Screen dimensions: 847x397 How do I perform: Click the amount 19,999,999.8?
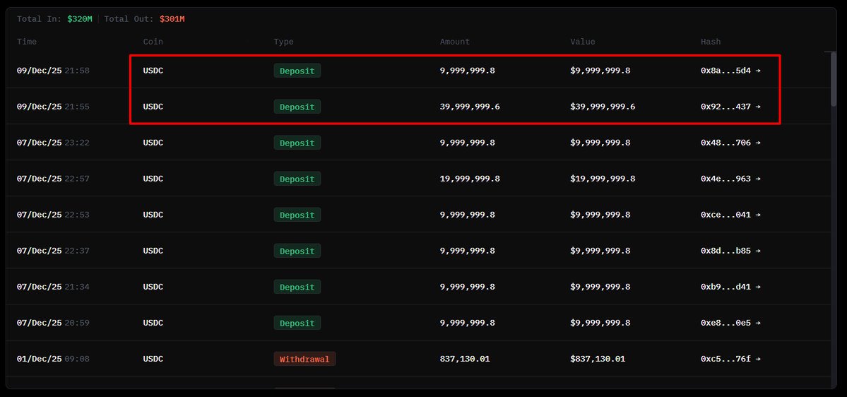coord(470,179)
